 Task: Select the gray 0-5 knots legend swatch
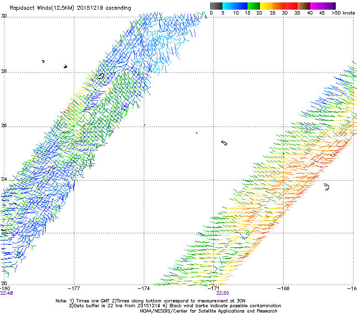point(216,6)
